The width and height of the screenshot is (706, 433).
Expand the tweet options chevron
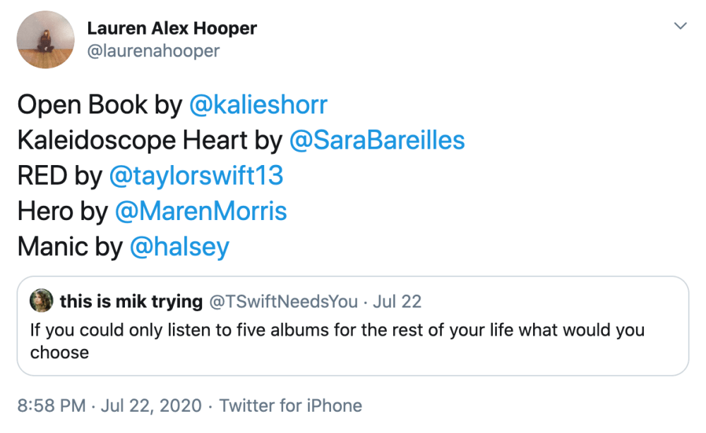pos(680,27)
